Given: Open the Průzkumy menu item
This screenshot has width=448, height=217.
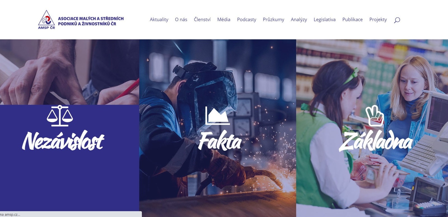Looking at the screenshot, I should pyautogui.click(x=274, y=20).
